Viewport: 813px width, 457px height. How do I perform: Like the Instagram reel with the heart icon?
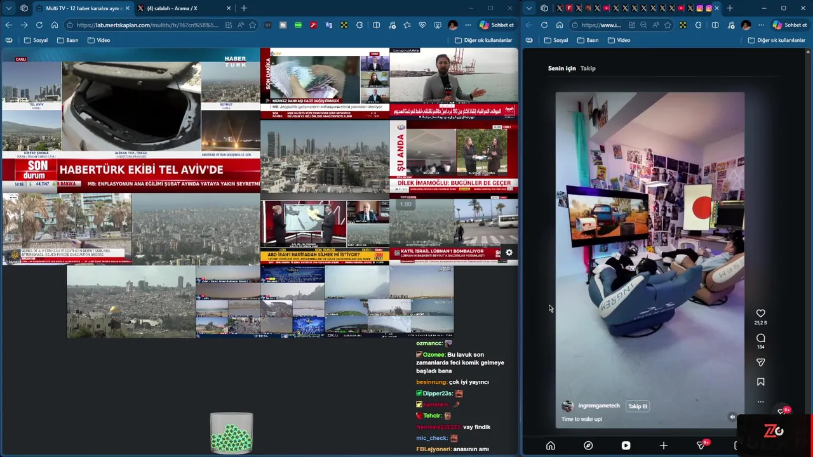point(760,313)
